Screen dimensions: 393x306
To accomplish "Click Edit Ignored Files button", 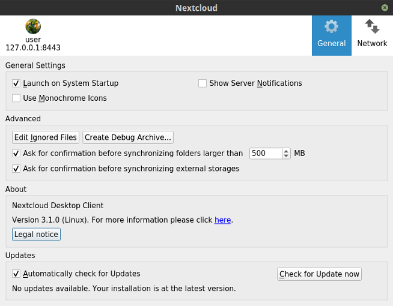I will (46, 137).
